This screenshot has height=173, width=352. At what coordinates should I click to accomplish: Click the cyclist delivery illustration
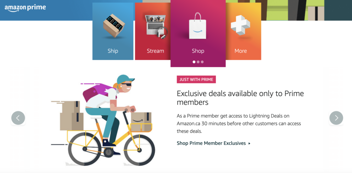103,120
